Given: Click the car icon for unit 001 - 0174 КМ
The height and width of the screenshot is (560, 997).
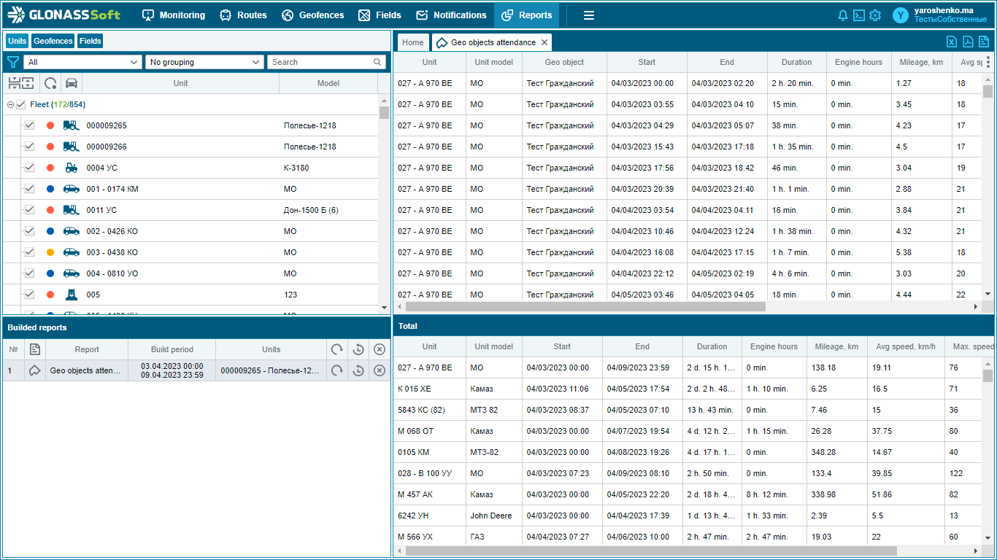Looking at the screenshot, I should tap(72, 189).
